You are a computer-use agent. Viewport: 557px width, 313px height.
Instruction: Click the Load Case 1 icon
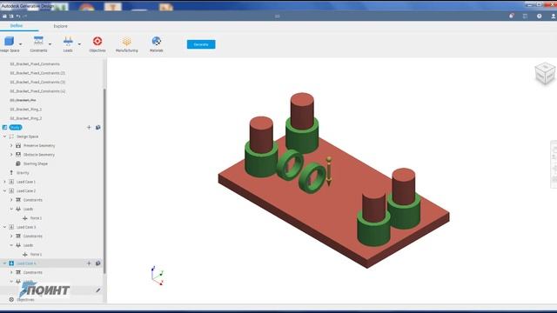click(x=11, y=182)
